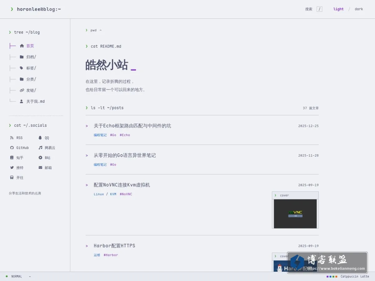Viewport: 375px width, 281px height.
Task: Click the #NoVNC tag
Action: (x=126, y=194)
